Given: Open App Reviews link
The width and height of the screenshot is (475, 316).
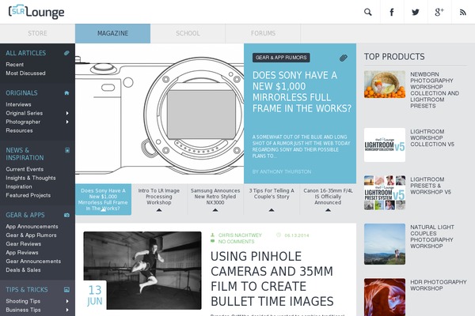Looking at the screenshot, I should 22,253.
